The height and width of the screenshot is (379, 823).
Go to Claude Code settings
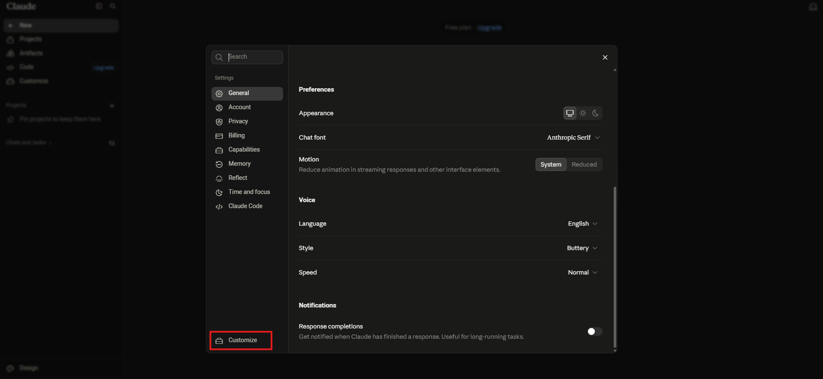pyautogui.click(x=247, y=206)
